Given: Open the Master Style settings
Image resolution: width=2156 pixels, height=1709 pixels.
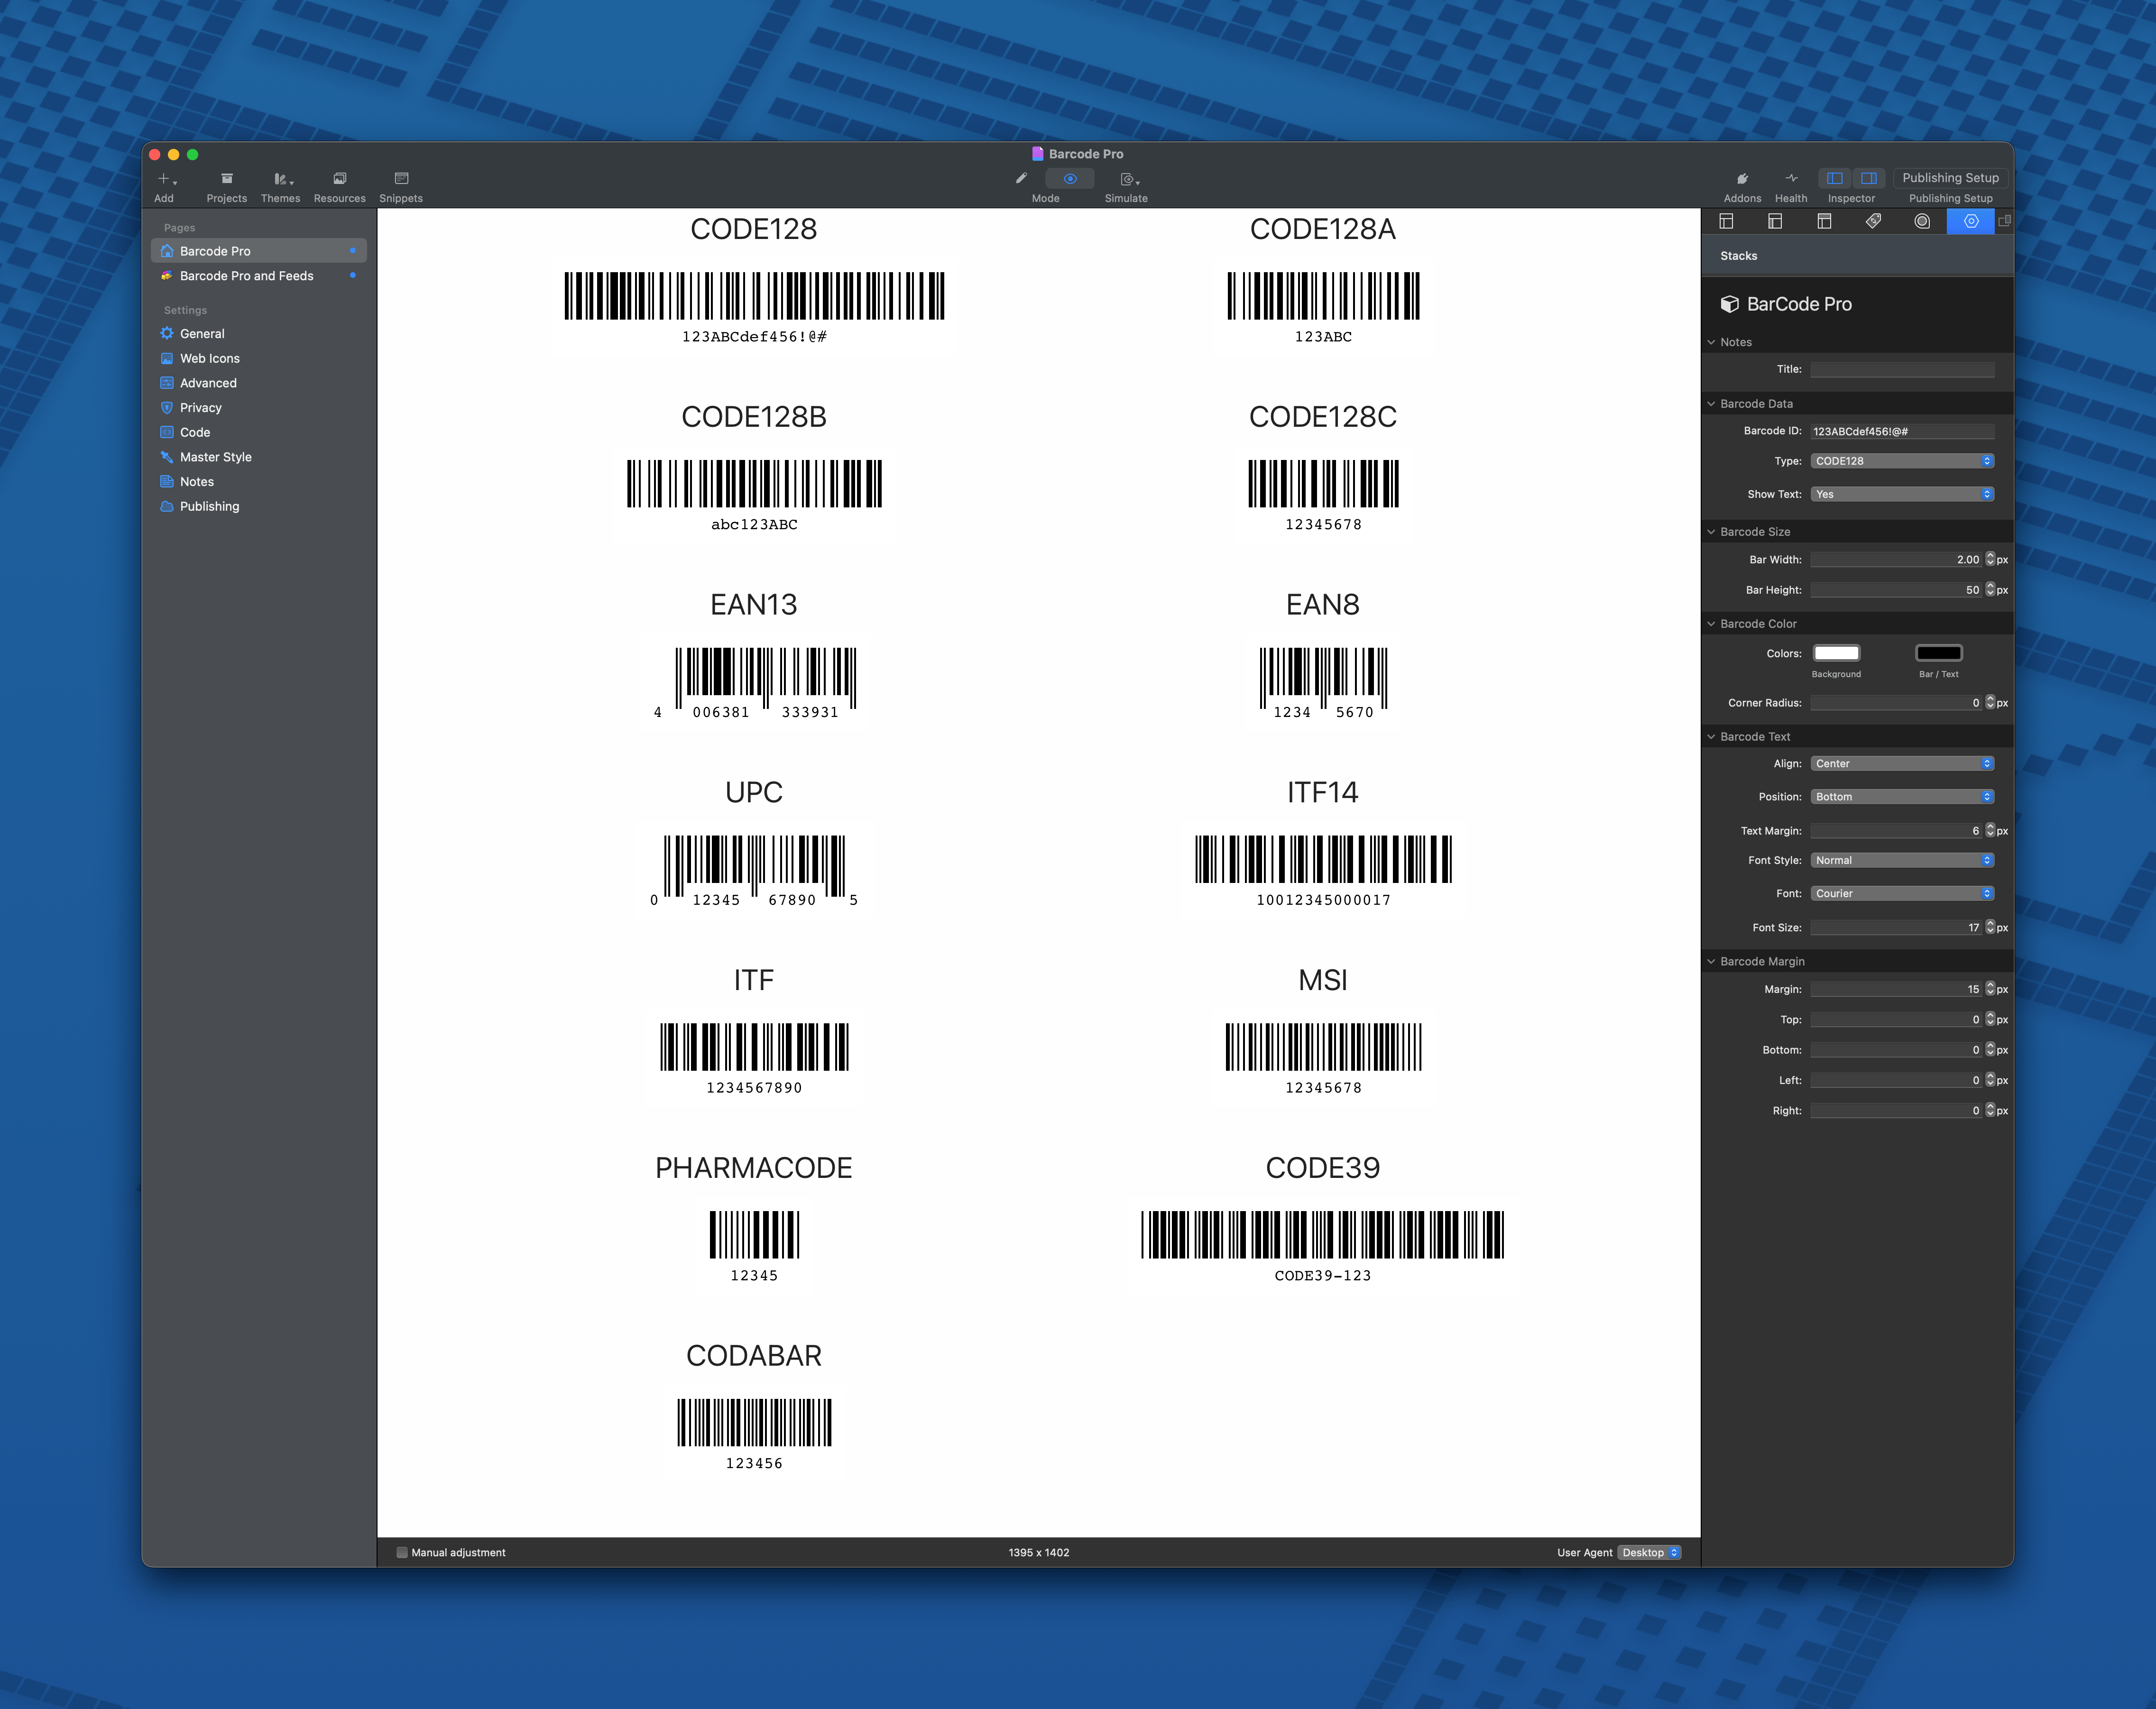Looking at the screenshot, I should 215,457.
